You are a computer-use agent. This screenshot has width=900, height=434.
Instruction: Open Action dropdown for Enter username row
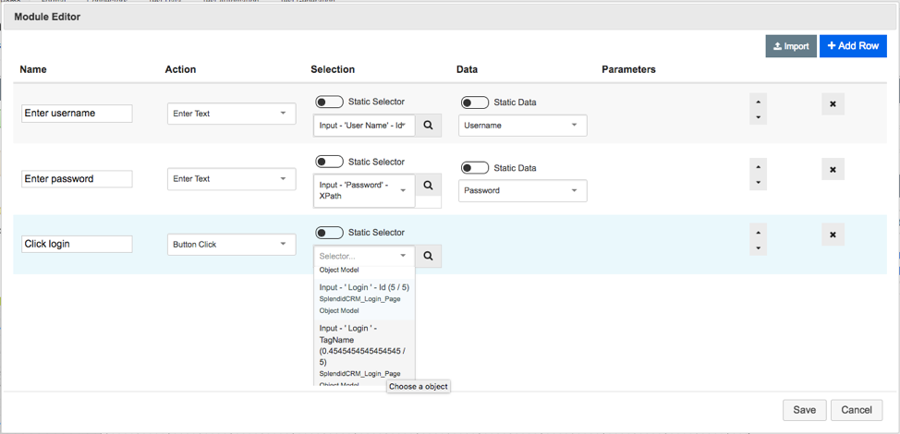[231, 114]
